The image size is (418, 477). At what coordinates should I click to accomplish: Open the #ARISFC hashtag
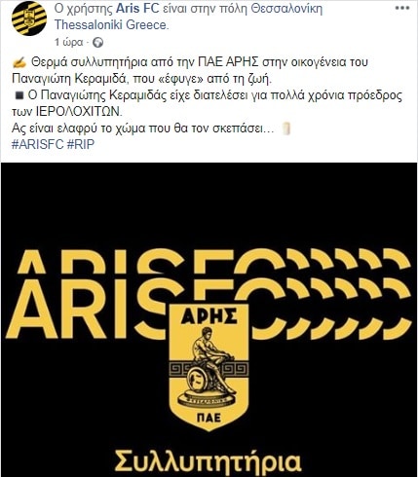tap(37, 144)
